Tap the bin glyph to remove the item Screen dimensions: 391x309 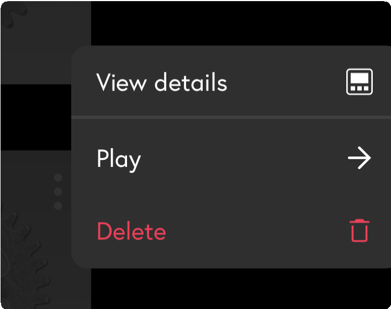360,231
